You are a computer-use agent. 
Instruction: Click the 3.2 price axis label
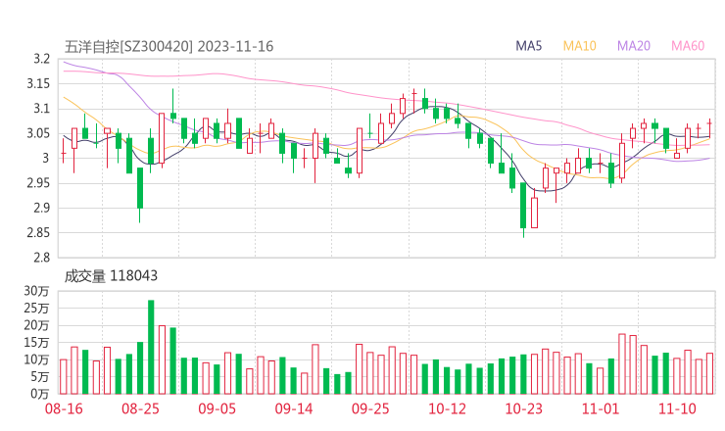point(41,59)
